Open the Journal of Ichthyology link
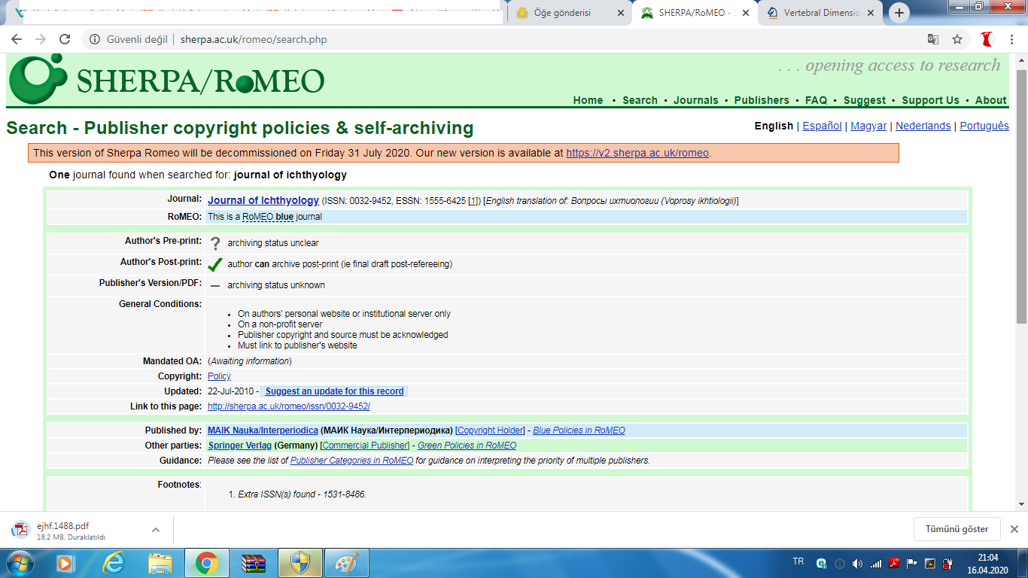This screenshot has width=1028, height=578. point(263,200)
